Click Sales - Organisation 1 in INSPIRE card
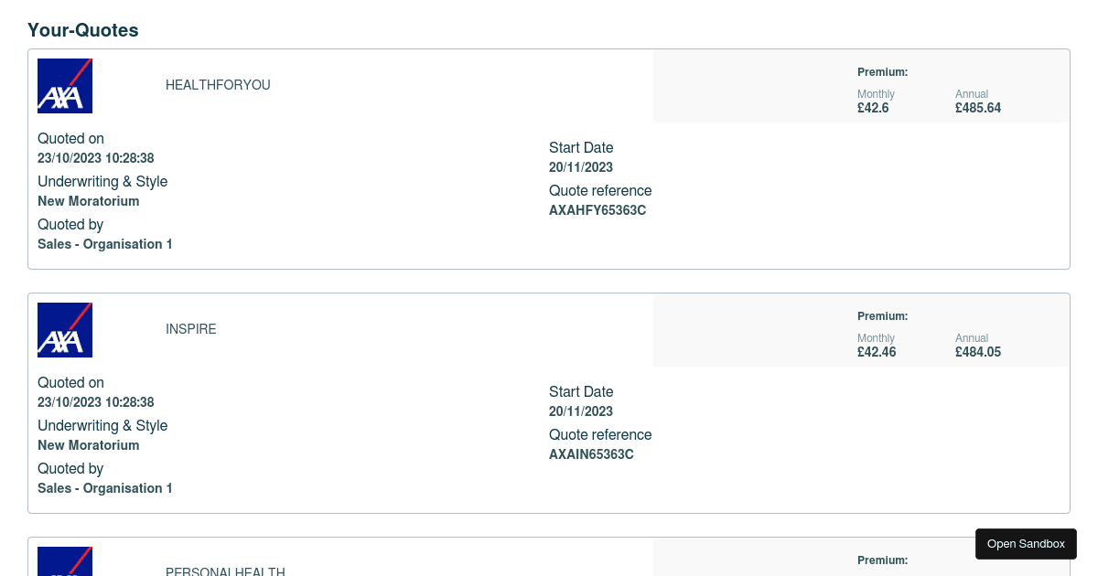 [x=105, y=488]
